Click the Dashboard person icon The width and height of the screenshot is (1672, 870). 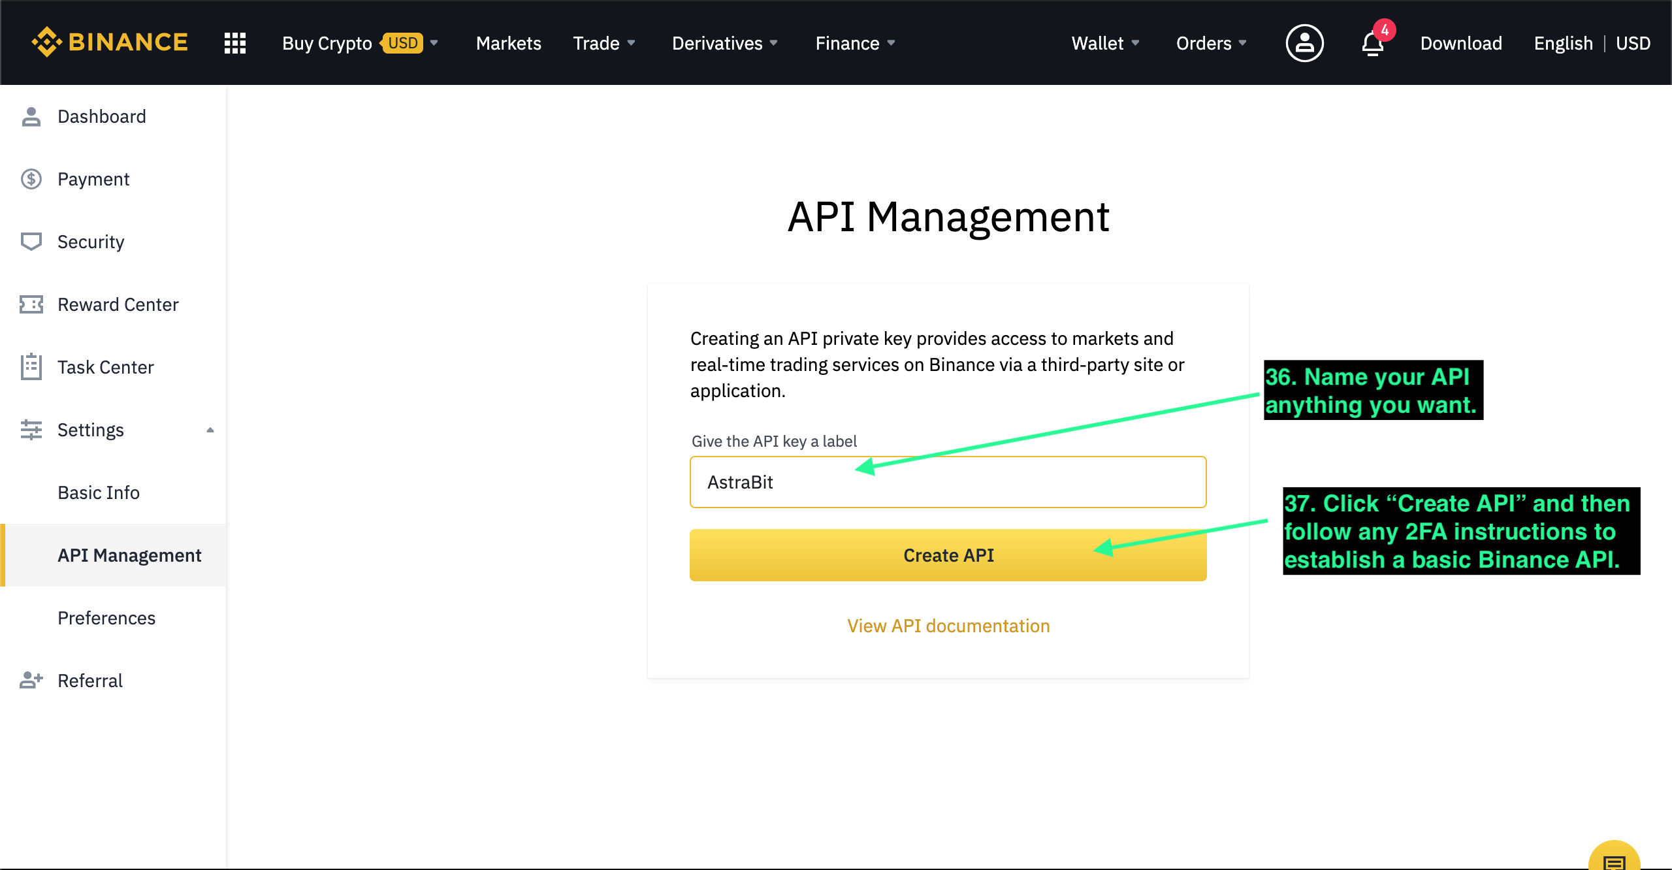tap(31, 116)
